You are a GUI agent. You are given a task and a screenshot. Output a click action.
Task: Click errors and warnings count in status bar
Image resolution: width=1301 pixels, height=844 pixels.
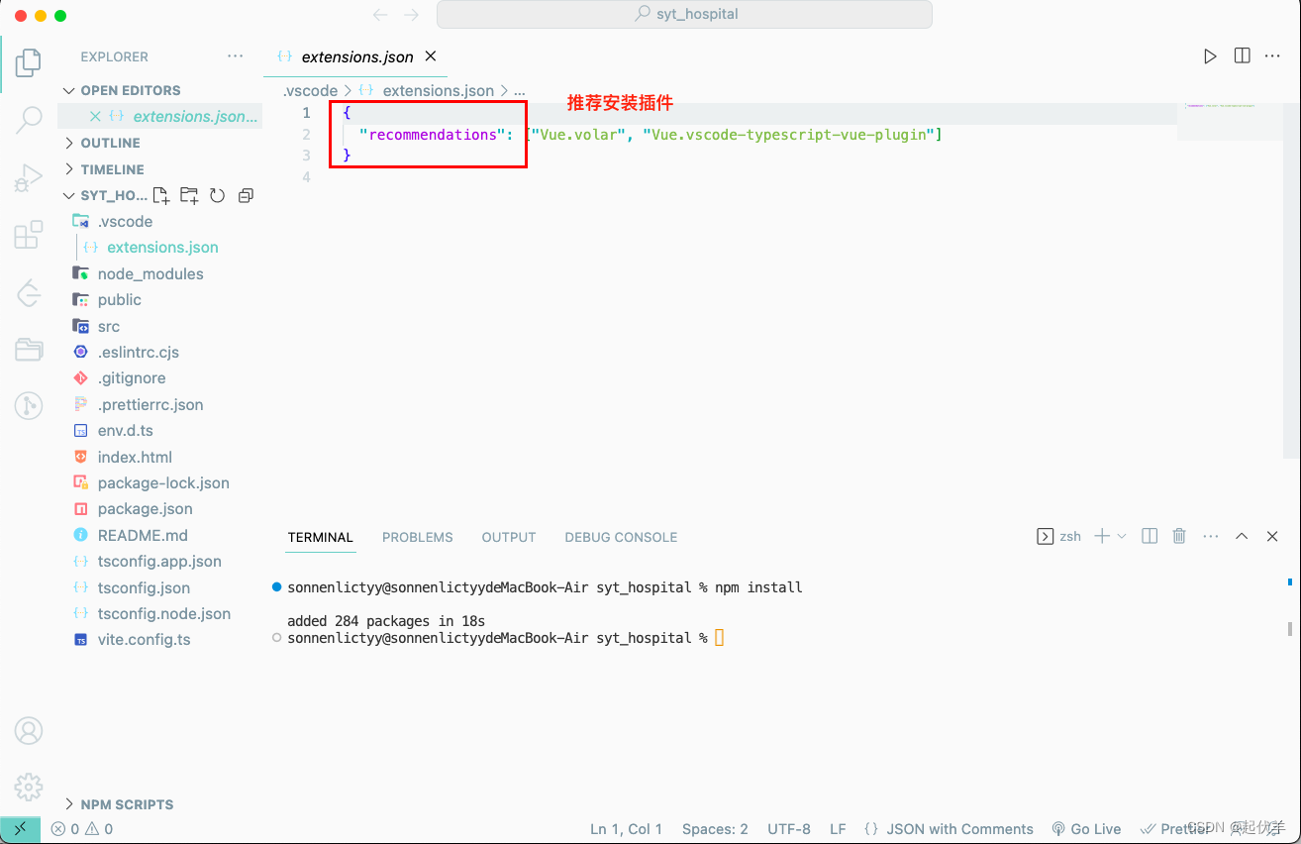[x=82, y=829]
